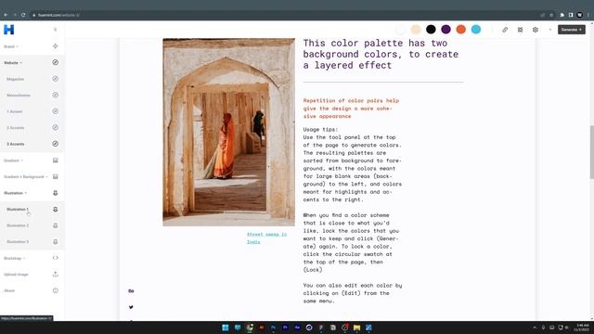
Task: Open the Street scene in India link
Action: [266, 238]
